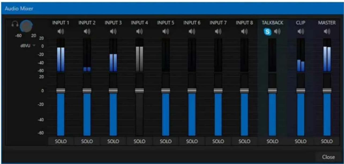The image size is (344, 164).
Task: Click the Audio Mixer title text
Action: 19,8
